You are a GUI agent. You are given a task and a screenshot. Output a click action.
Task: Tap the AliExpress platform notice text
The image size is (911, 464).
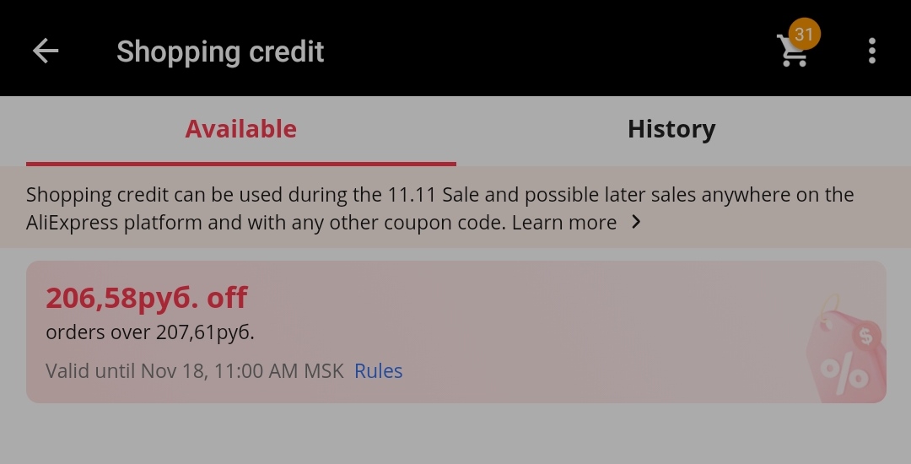[x=439, y=208]
